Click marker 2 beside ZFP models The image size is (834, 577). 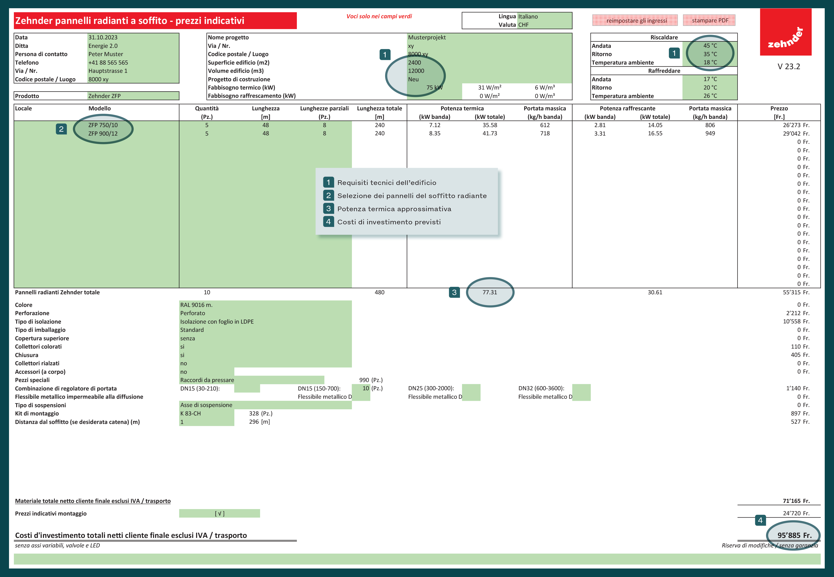pos(61,129)
